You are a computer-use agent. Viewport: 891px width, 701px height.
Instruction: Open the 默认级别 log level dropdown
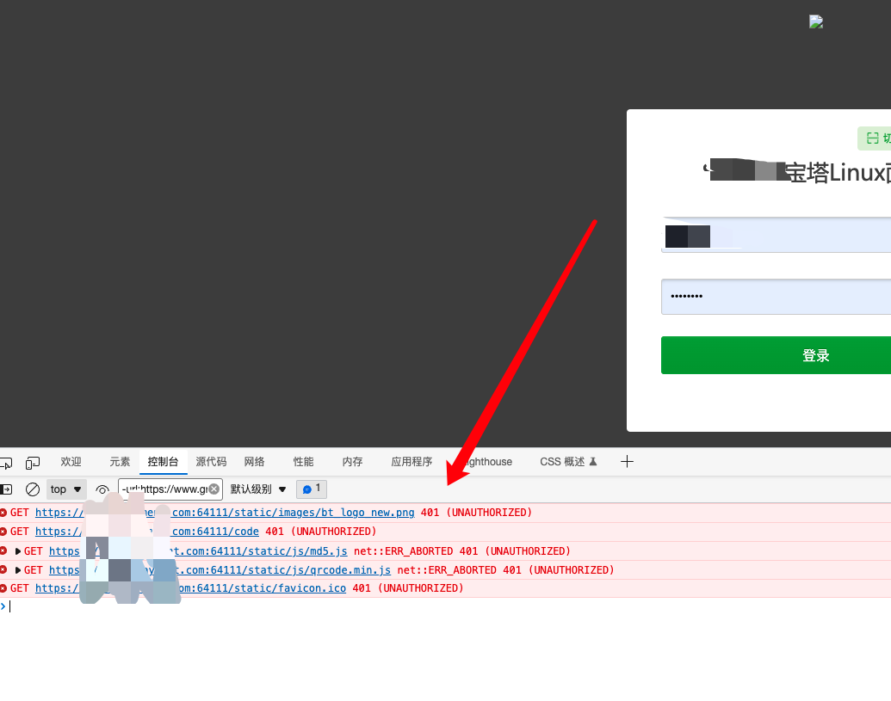(x=258, y=489)
